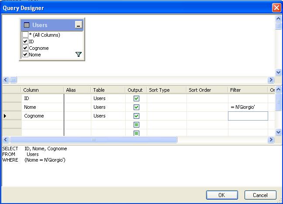Toggle the * (All Columns) checkbox
The image size is (283, 204).
(x=25, y=35)
